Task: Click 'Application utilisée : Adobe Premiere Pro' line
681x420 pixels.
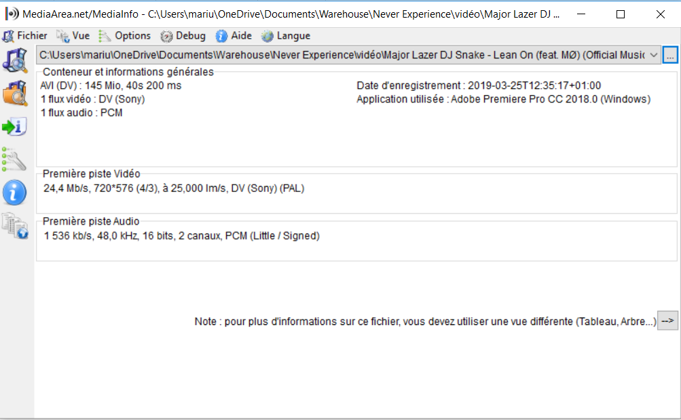Action: coord(503,99)
